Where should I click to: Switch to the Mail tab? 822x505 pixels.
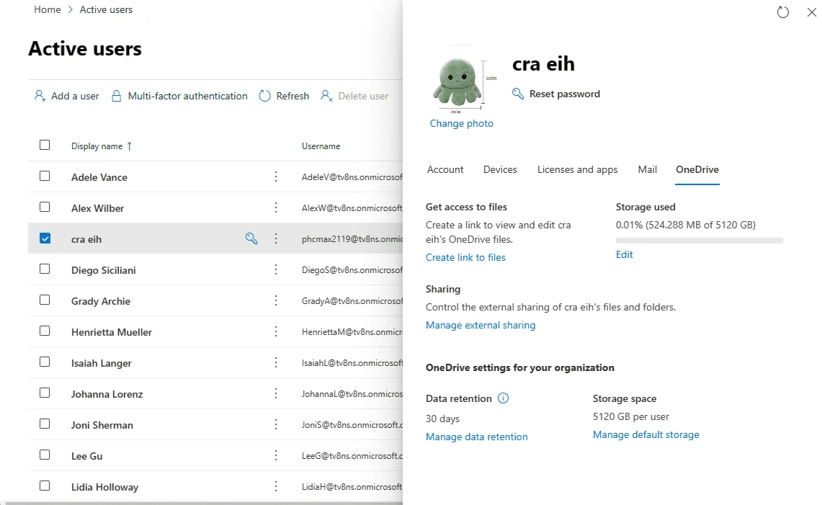(648, 169)
